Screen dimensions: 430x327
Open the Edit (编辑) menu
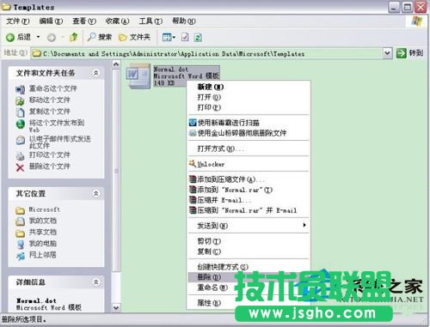point(51,21)
